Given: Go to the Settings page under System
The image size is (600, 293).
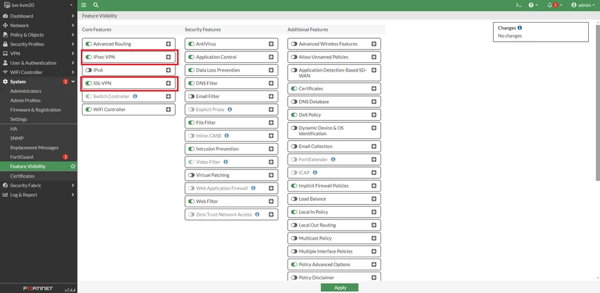Looking at the screenshot, I should tap(19, 119).
